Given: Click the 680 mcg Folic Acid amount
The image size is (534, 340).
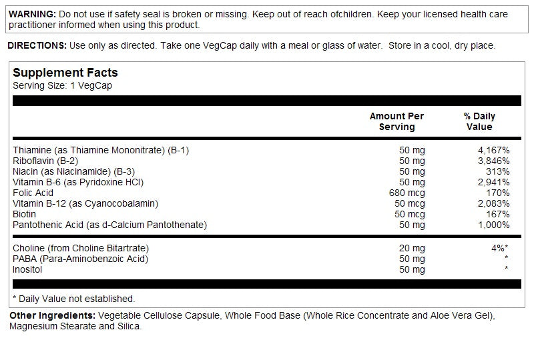Looking at the screenshot, I should point(407,193).
